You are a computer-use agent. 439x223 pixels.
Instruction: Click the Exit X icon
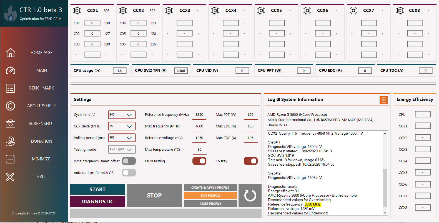(x=10, y=177)
